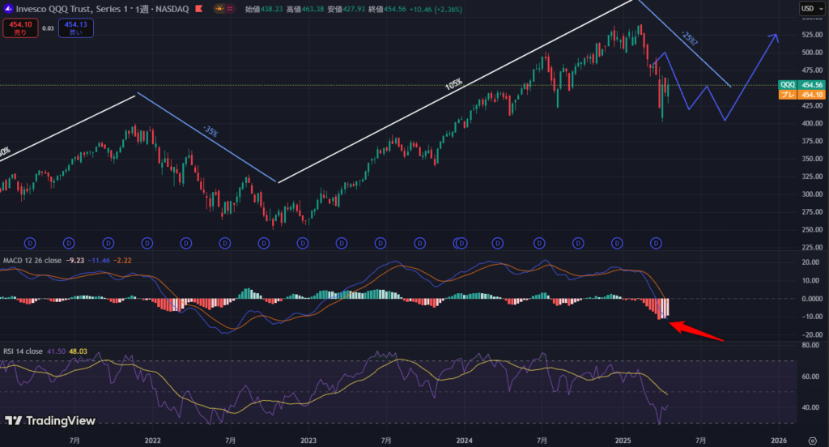Click the TradingView logo link

click(x=50, y=420)
